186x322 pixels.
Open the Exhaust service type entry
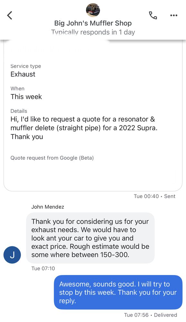pyautogui.click(x=23, y=74)
